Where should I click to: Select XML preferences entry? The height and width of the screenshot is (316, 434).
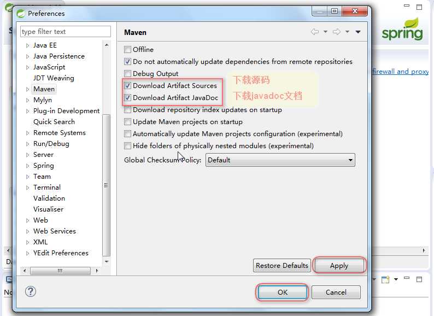pyautogui.click(x=40, y=242)
